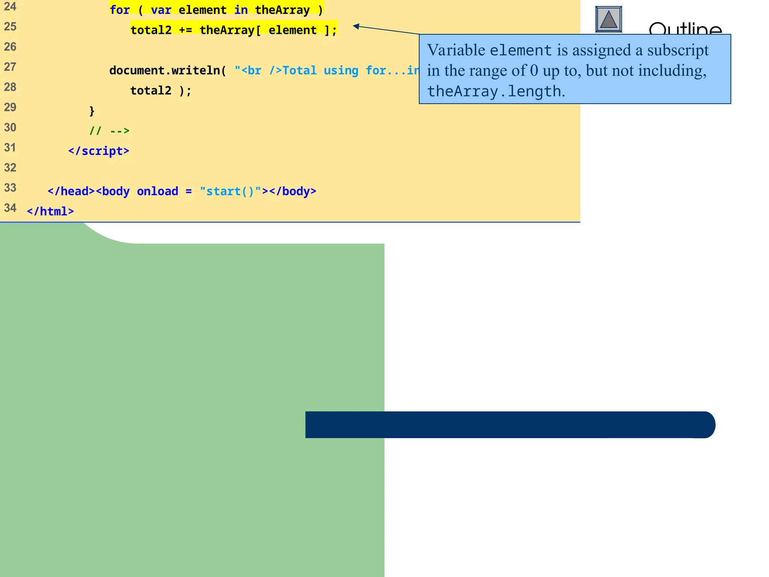Click the 'Outline' heading text
This screenshot has height=577, width=769.
[x=685, y=28]
